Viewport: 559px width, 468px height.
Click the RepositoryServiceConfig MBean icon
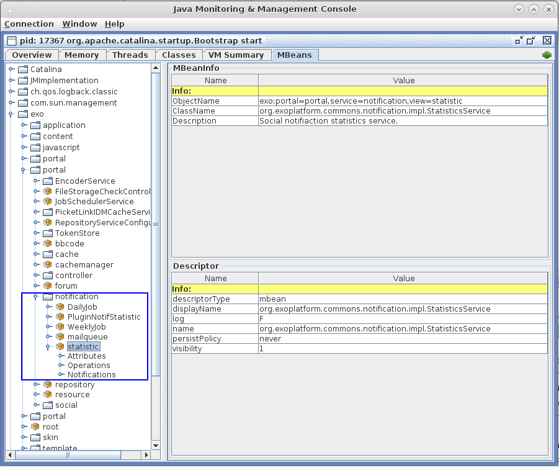[47, 223]
